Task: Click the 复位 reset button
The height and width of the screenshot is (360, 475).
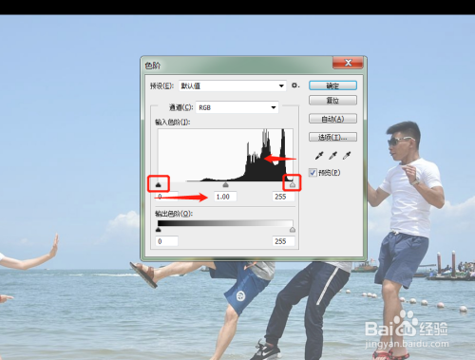Action: click(332, 101)
